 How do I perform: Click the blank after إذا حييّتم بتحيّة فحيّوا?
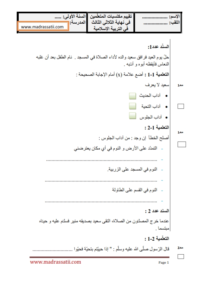(53, 250)
